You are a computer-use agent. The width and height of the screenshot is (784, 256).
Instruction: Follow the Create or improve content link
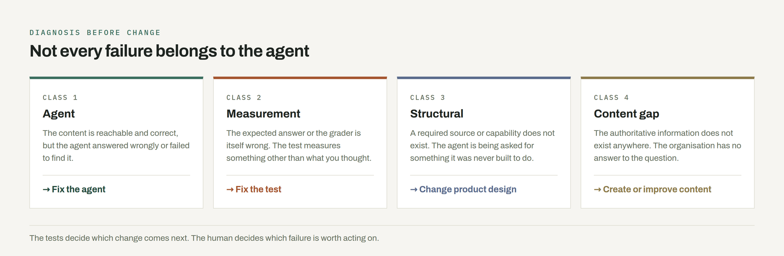click(x=653, y=189)
